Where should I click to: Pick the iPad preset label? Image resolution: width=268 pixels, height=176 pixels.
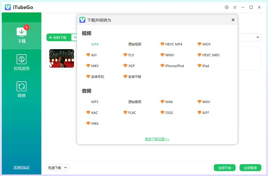[x=206, y=66]
